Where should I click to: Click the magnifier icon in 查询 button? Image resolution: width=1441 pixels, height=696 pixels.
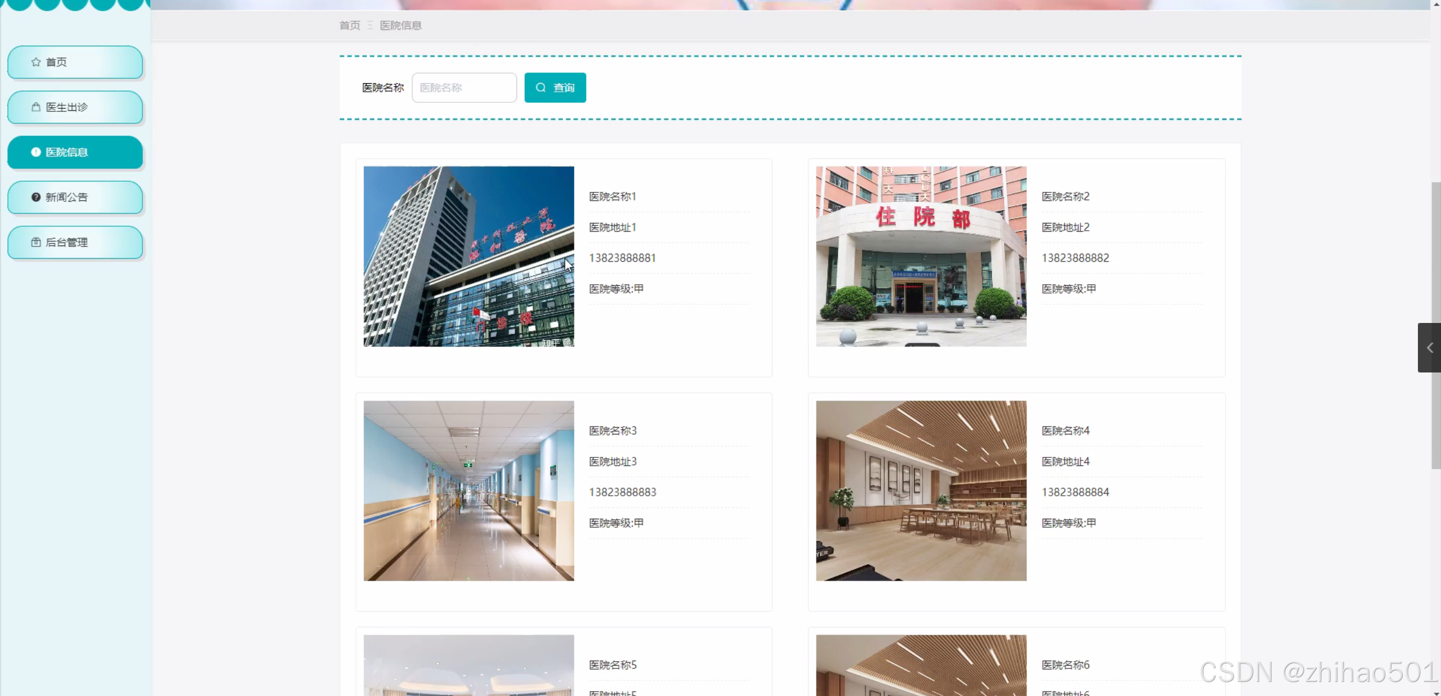541,88
